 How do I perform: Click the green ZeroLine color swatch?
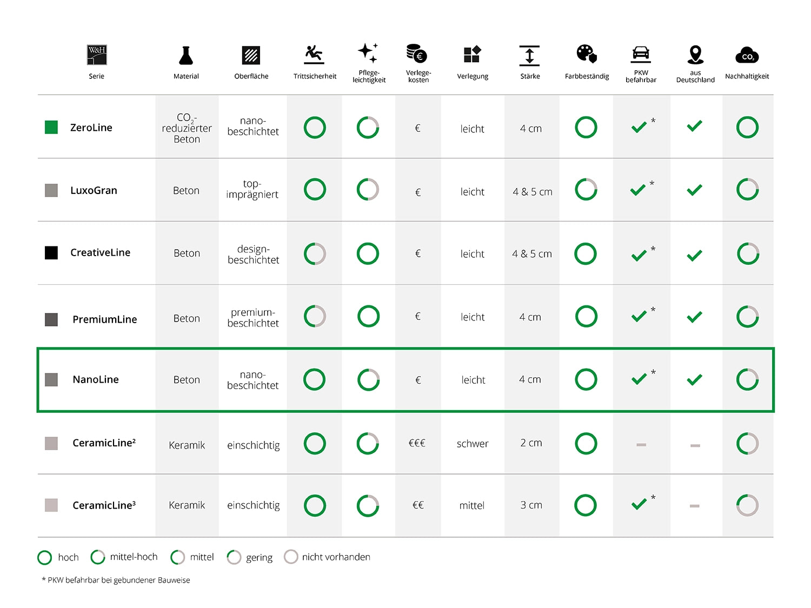click(51, 128)
